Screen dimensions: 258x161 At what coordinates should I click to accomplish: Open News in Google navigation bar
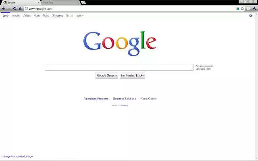pos(46,16)
